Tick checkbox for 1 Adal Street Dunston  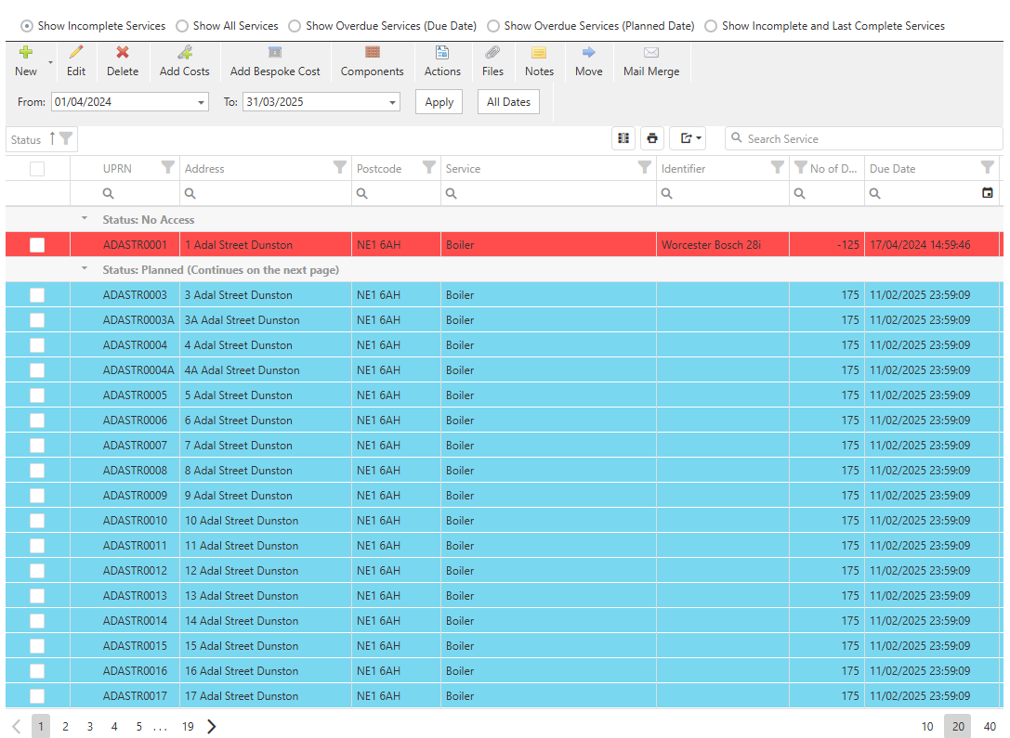[x=37, y=245]
